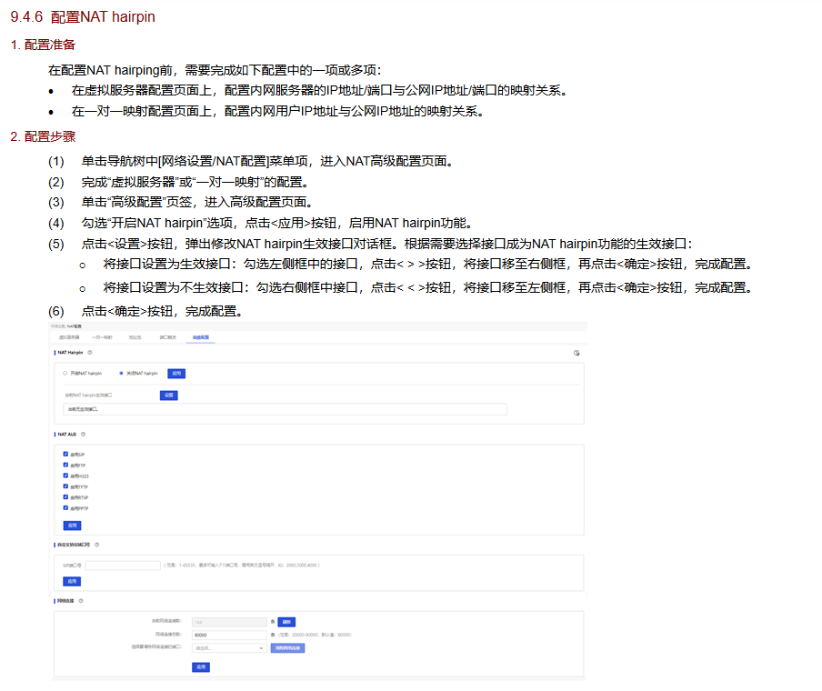The width and height of the screenshot is (822, 691).
Task: Toggle the 启用FTP checkbox
Action: [x=65, y=465]
